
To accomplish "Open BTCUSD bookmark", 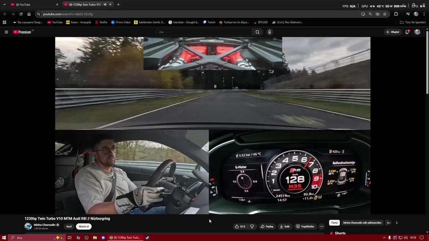I will coord(260,22).
